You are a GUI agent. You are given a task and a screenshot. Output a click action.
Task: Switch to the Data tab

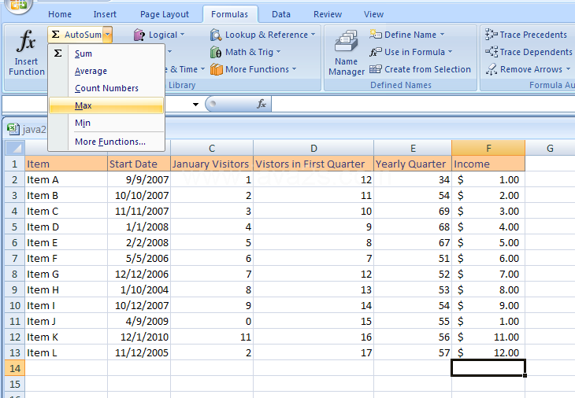tap(281, 14)
